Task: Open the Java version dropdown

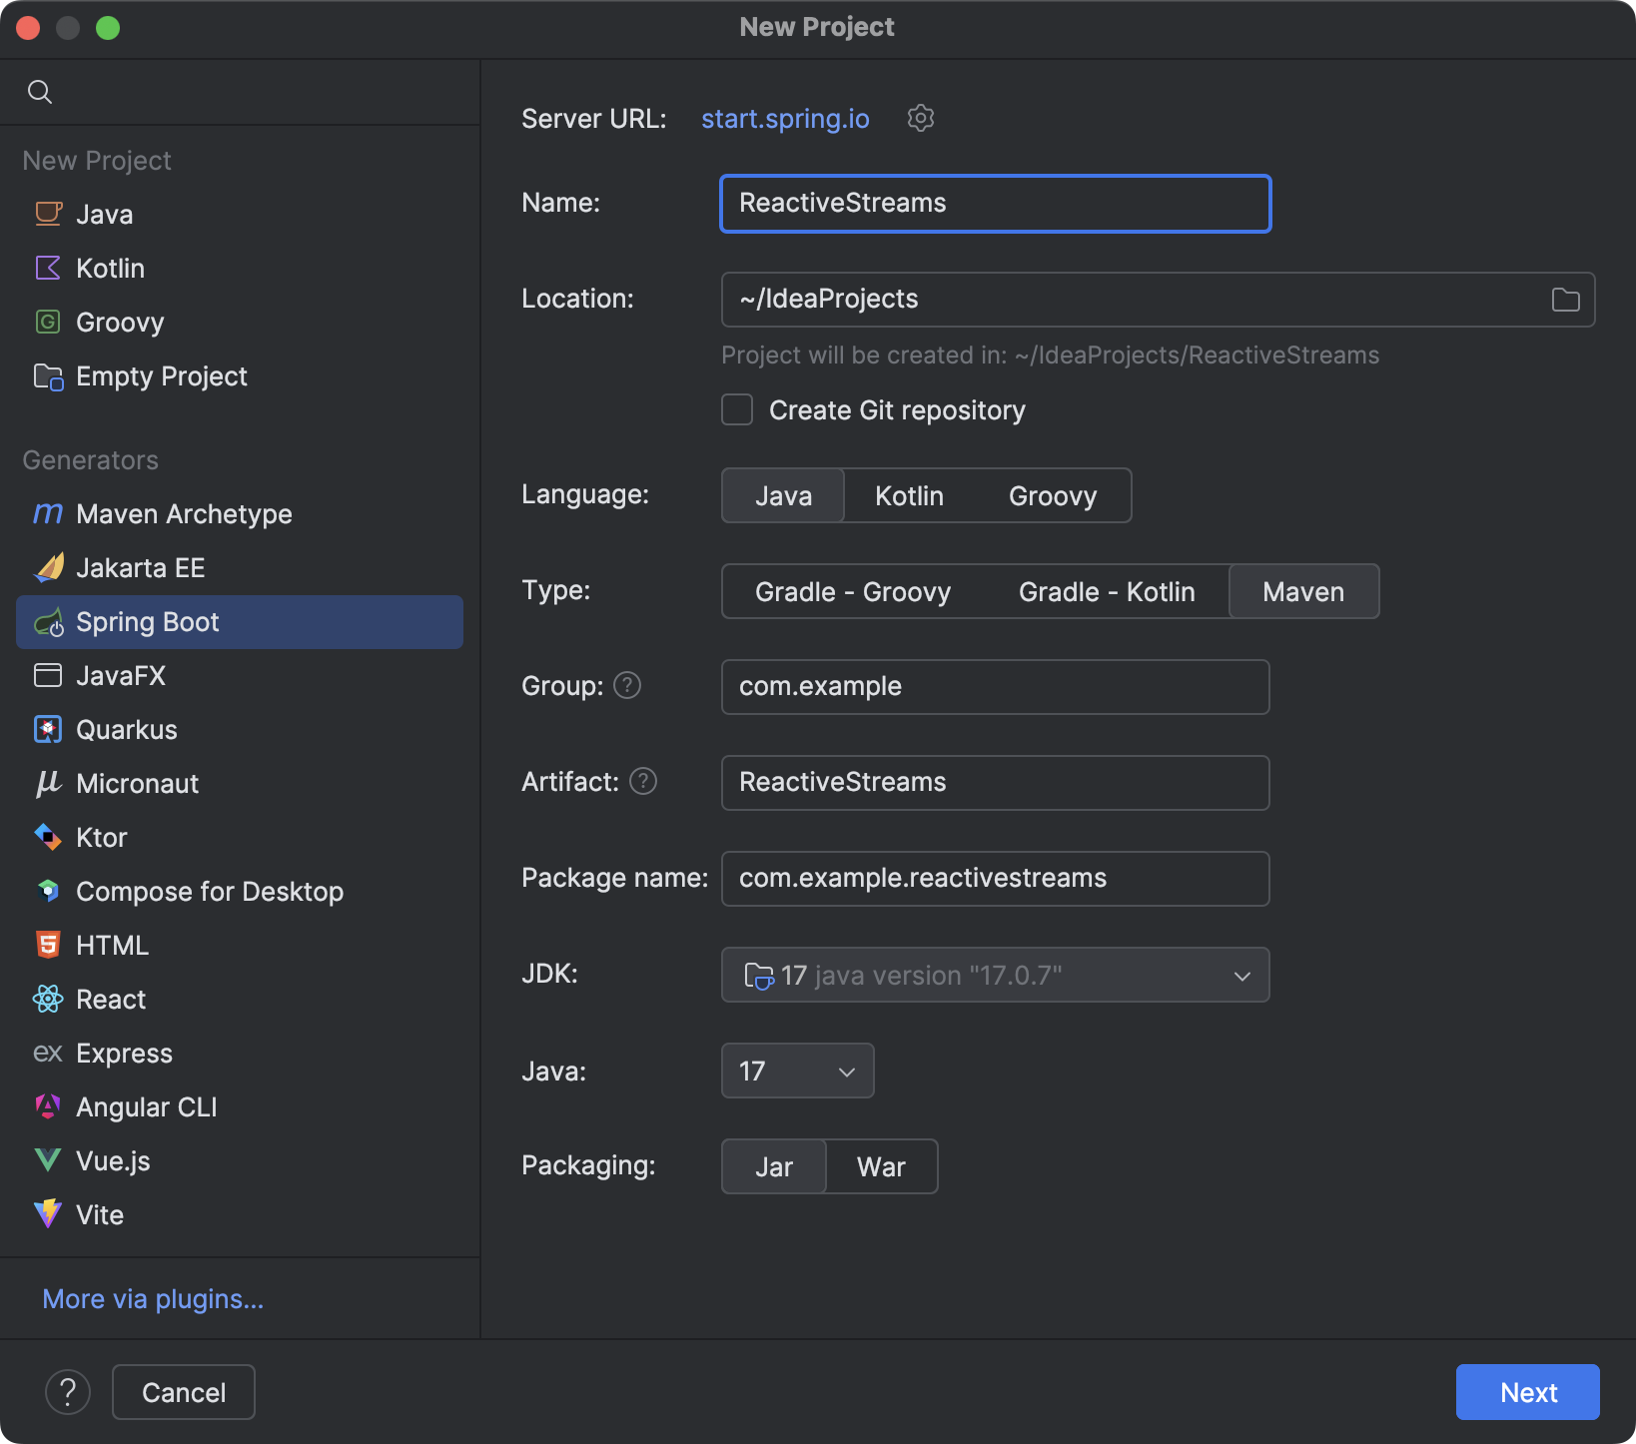Action: tap(797, 1071)
